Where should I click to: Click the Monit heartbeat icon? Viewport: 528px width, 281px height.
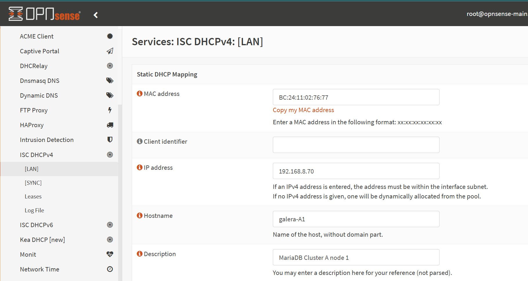point(110,254)
